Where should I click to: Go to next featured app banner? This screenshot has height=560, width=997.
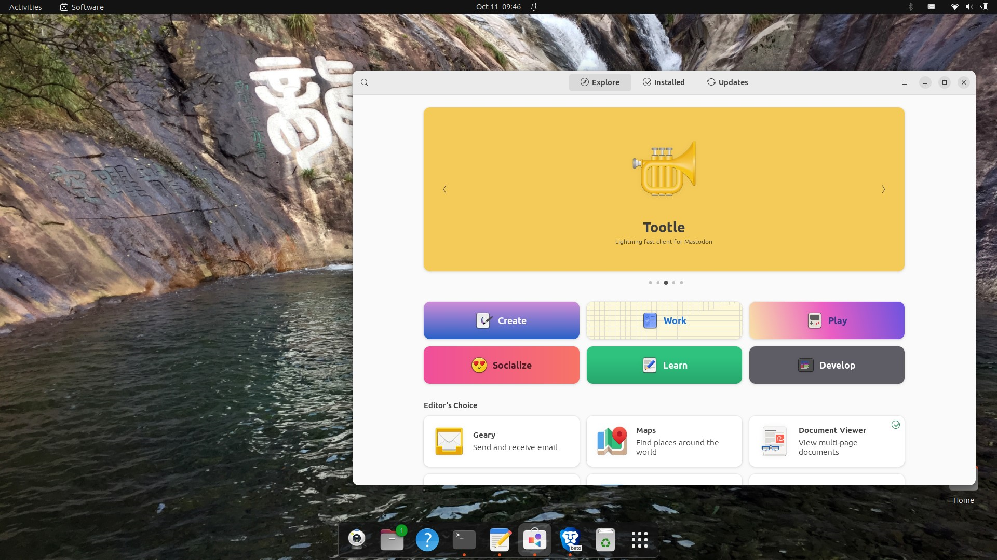(883, 189)
